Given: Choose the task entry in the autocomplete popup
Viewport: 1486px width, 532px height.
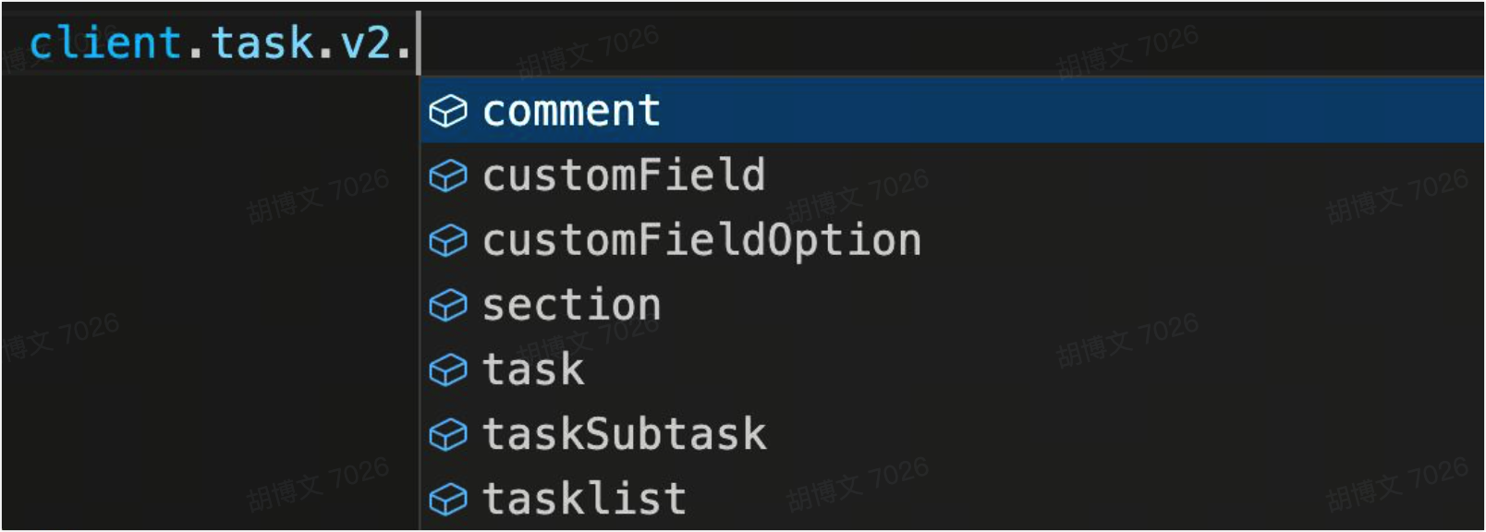Looking at the screenshot, I should (x=533, y=370).
